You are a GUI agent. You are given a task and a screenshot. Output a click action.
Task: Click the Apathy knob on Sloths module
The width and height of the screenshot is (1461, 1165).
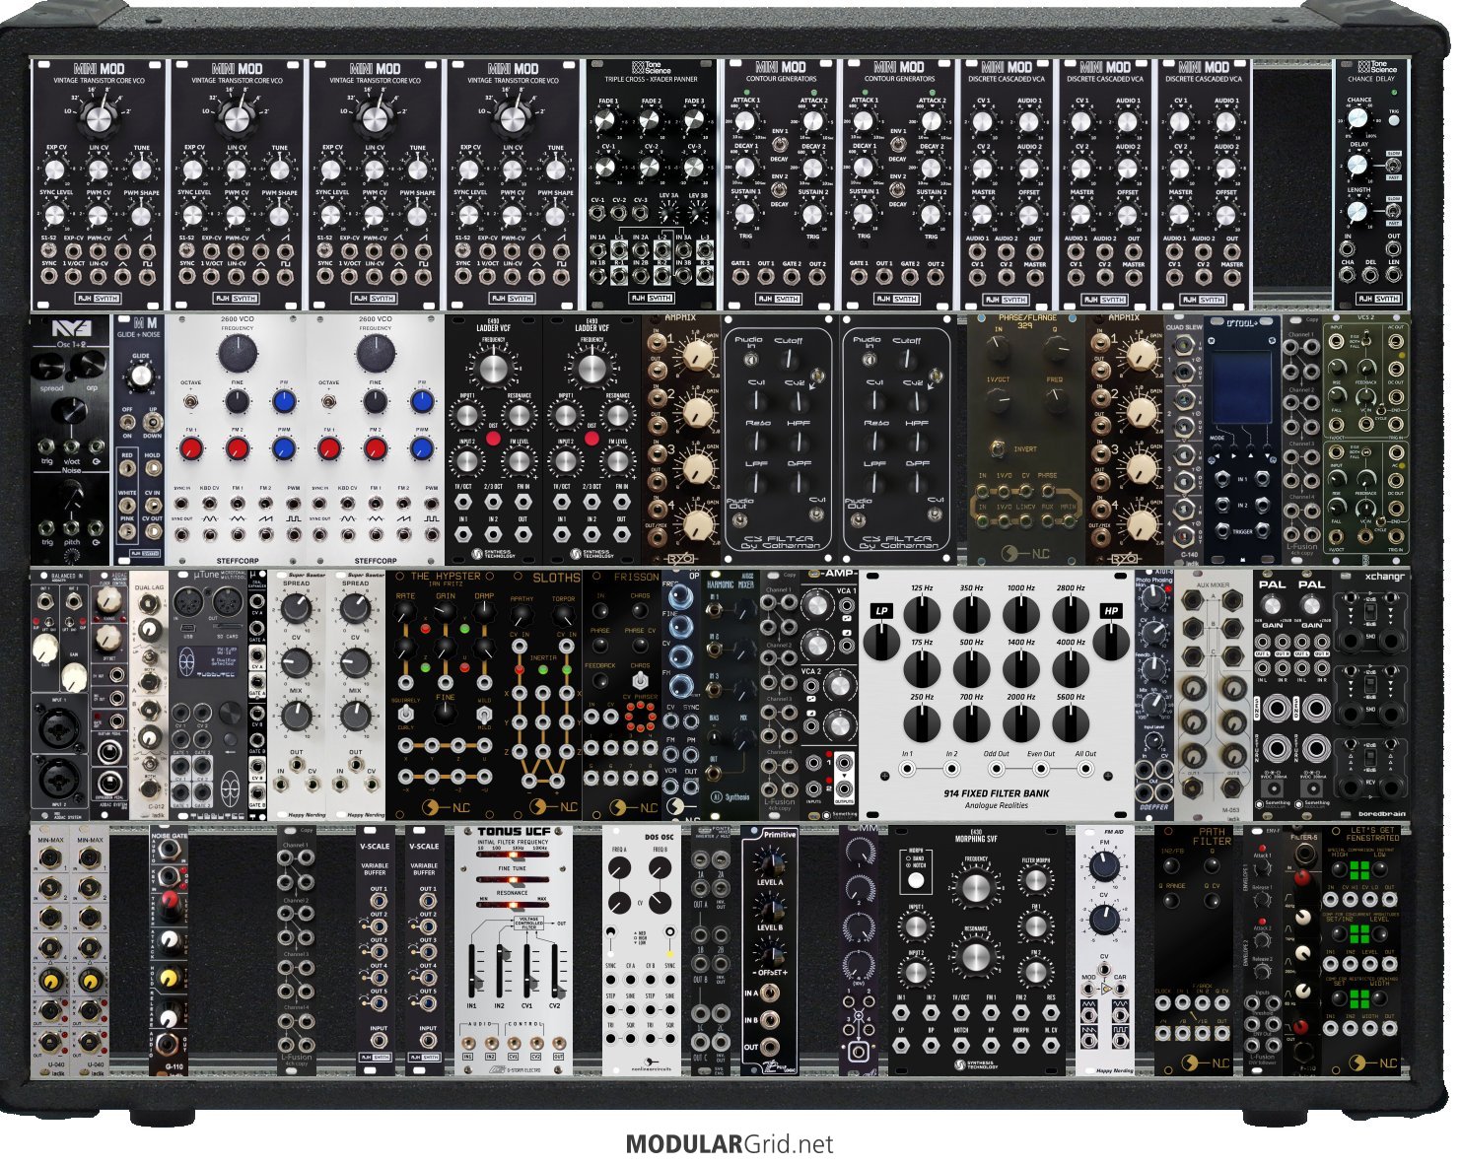pyautogui.click(x=522, y=615)
